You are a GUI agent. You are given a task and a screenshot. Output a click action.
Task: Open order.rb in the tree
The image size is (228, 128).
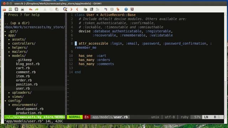tap(24, 80)
